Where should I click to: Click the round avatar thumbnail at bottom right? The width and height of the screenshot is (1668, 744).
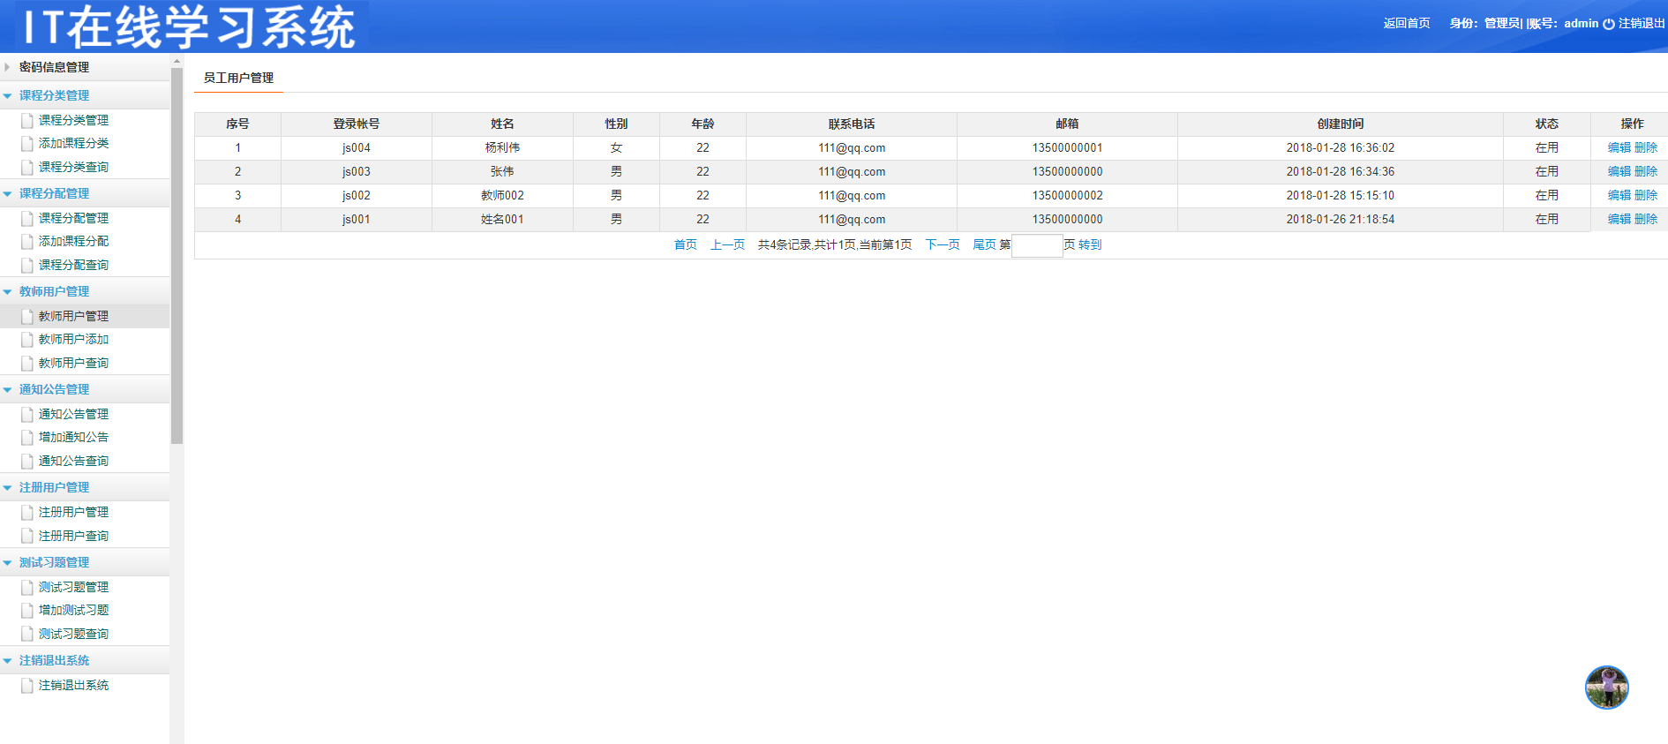click(1606, 688)
